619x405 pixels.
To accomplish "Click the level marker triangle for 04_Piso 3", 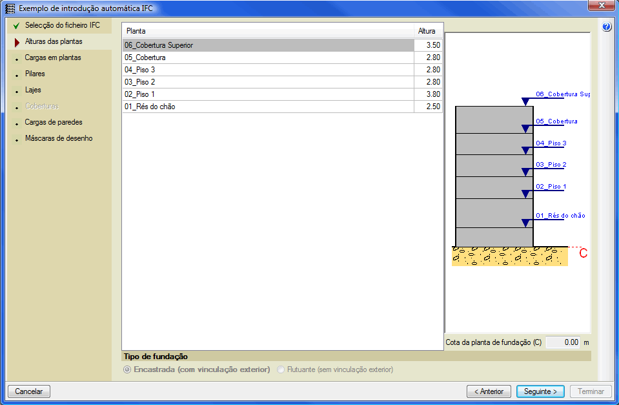I will pyautogui.click(x=525, y=150).
